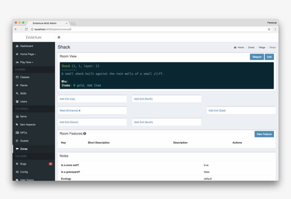Click the Personal profile button
The image size is (291, 199).
point(272,23)
